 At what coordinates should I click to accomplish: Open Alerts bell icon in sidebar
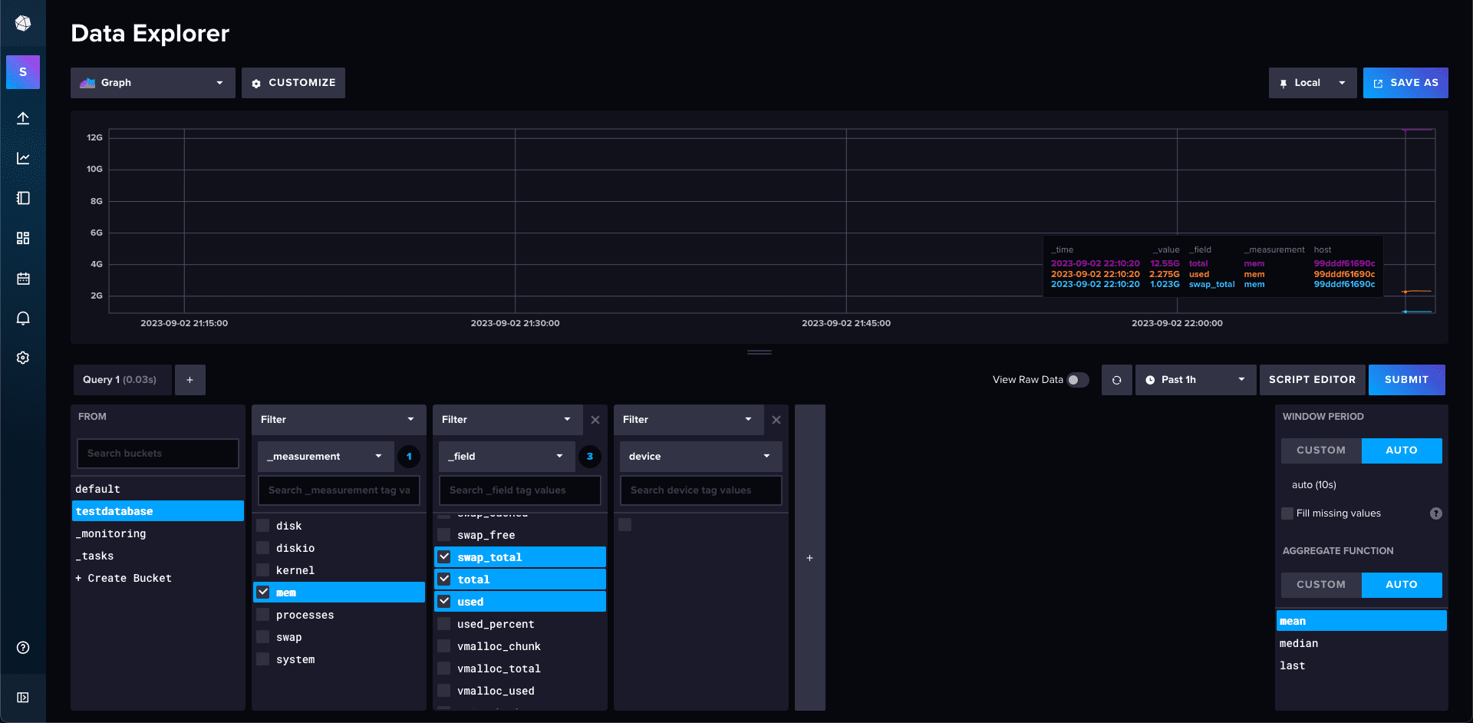[23, 318]
